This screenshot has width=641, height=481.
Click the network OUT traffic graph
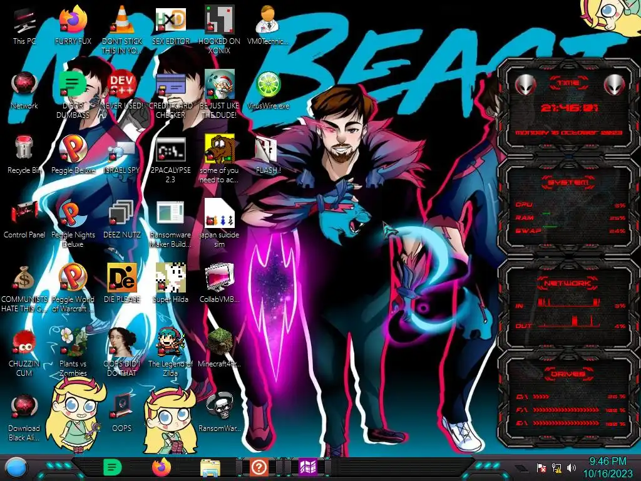pyautogui.click(x=569, y=323)
